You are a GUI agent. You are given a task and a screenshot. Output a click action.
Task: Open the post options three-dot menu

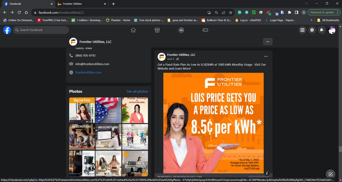[x=265, y=56]
